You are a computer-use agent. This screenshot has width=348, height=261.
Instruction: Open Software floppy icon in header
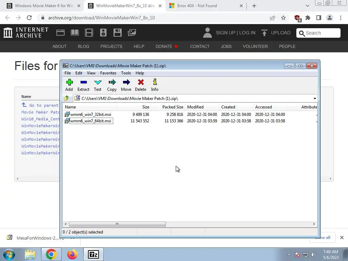[x=117, y=33]
